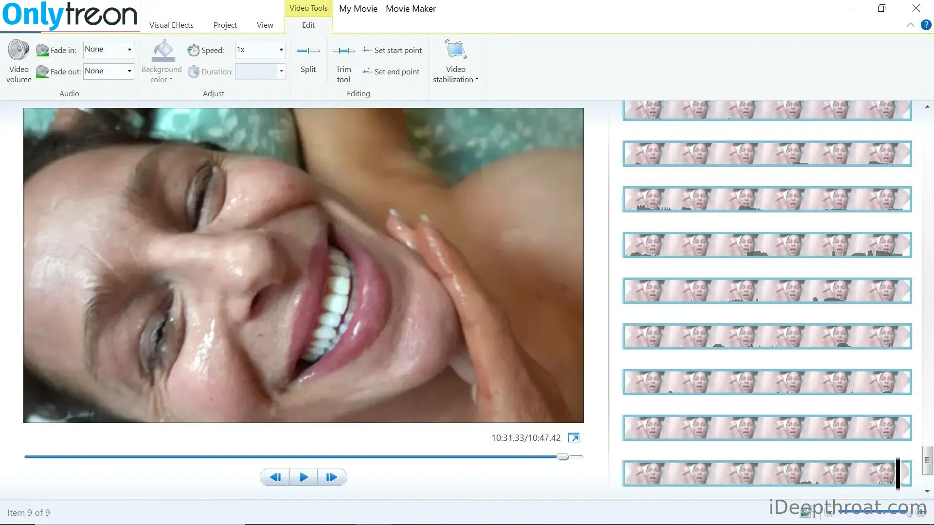934x525 pixels.
Task: Click the Video volume label
Action: 19,74
